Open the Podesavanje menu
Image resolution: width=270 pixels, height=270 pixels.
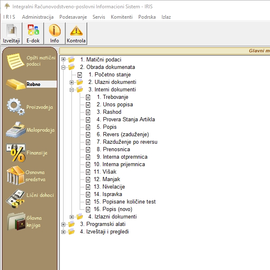pyautogui.click(x=73, y=17)
